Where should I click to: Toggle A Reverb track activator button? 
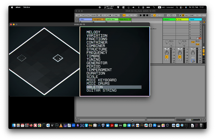(x=167, y=57)
